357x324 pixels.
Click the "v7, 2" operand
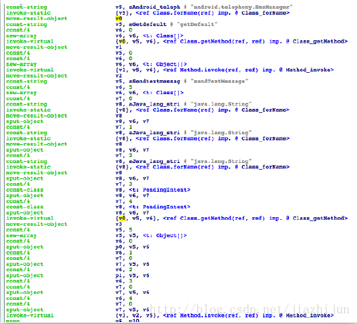[124, 155]
